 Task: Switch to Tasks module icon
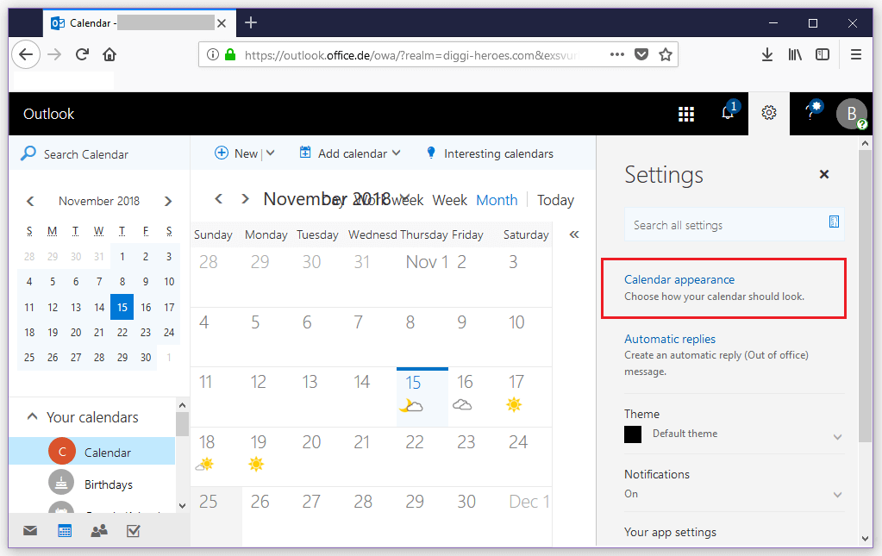point(134,531)
